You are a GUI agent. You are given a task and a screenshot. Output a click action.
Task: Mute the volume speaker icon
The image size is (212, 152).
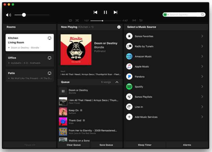tap(8, 15)
